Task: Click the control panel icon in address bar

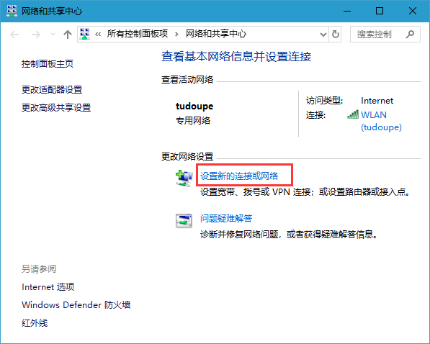Action: tap(84, 34)
